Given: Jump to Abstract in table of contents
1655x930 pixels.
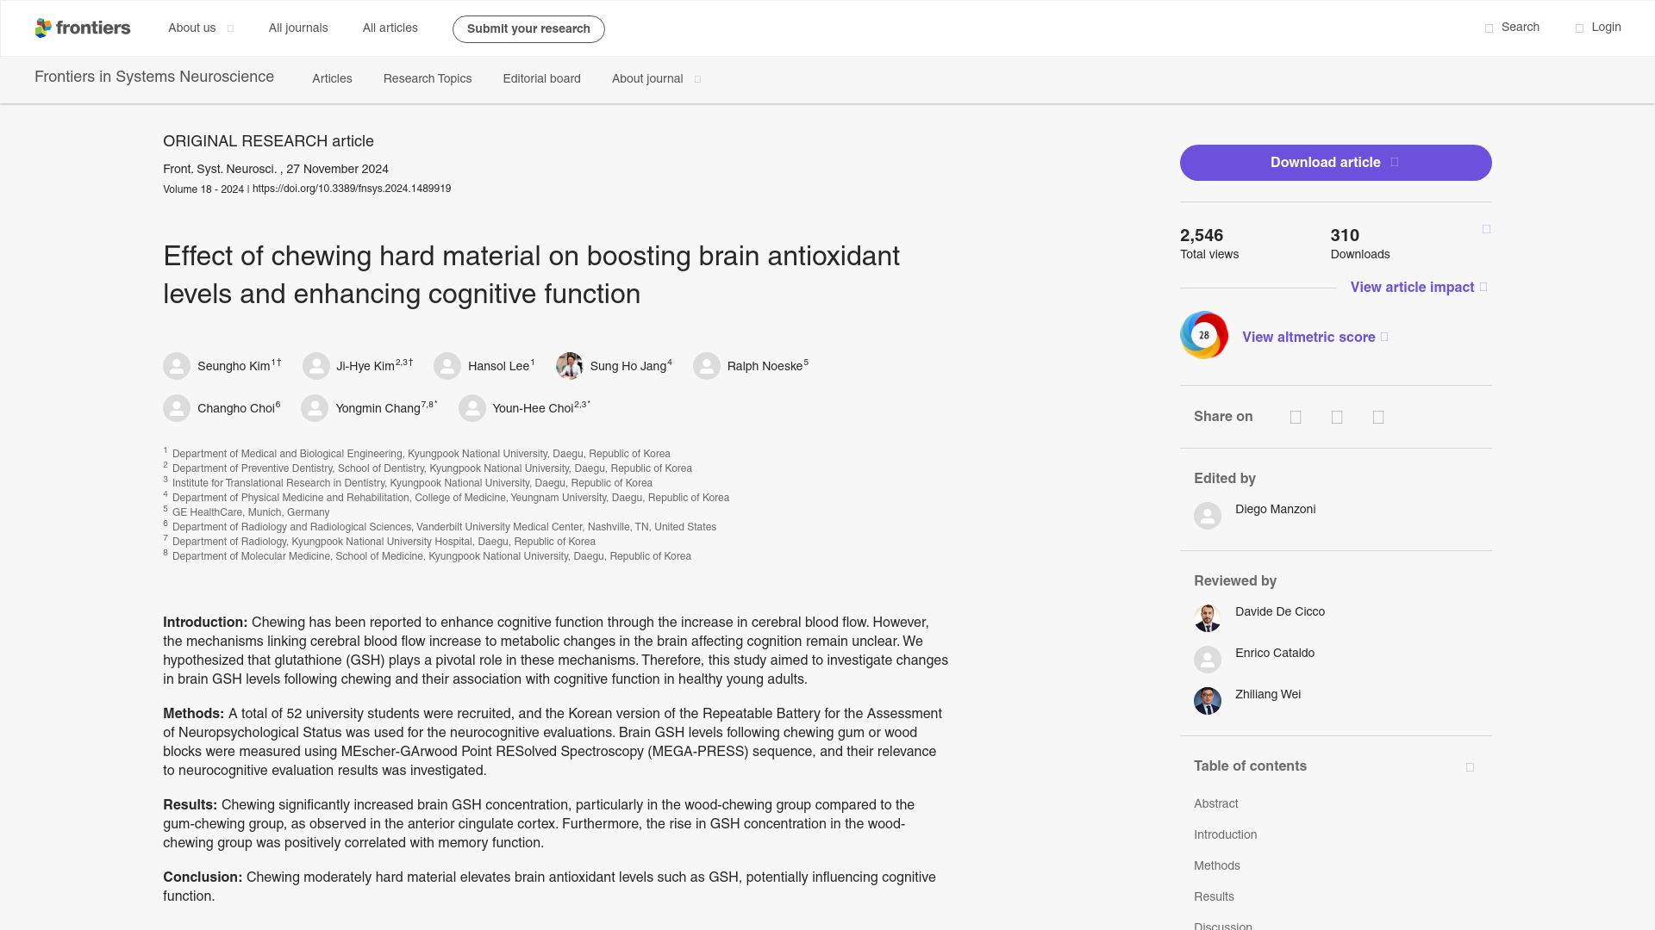Looking at the screenshot, I should click(x=1215, y=804).
